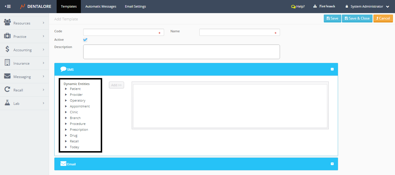The image size is (395, 175).
Task: Click the Dentalore logo icon
Action: pyautogui.click(x=22, y=6)
